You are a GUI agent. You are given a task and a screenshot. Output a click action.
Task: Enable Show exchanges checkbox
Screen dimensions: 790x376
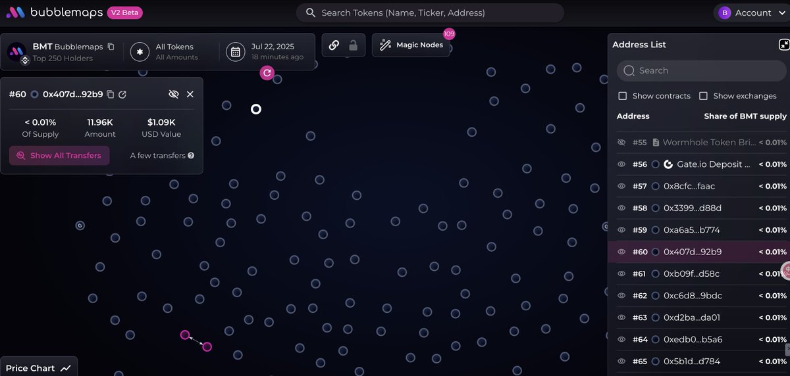pyautogui.click(x=703, y=96)
